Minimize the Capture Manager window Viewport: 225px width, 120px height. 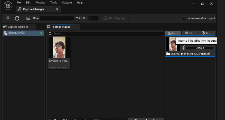coord(194,4)
